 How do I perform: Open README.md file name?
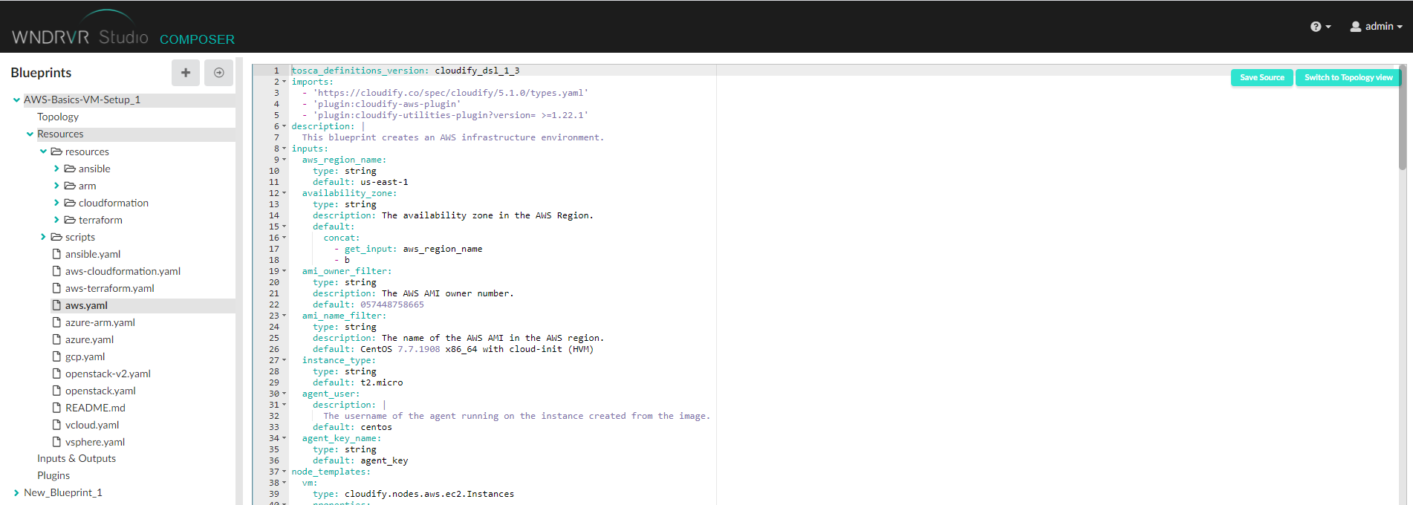click(x=95, y=408)
